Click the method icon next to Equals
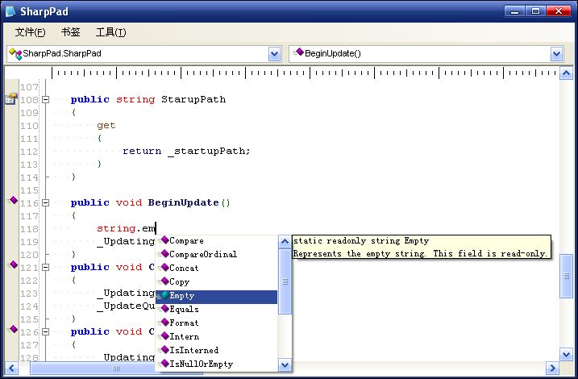 [x=164, y=310]
